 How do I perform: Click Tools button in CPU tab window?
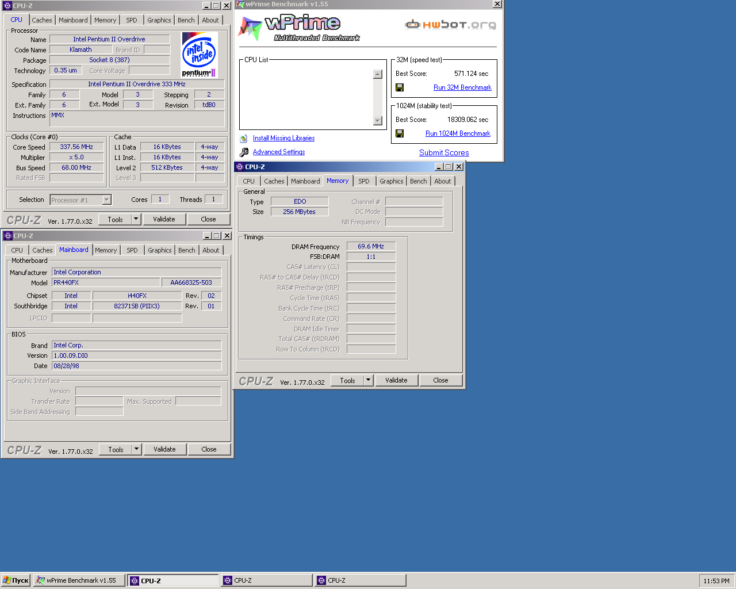click(x=115, y=219)
